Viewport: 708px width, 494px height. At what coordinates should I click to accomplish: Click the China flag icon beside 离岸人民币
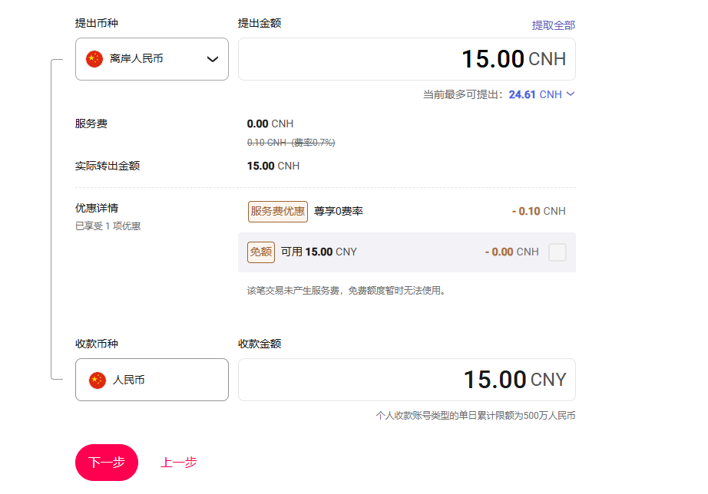coord(94,59)
